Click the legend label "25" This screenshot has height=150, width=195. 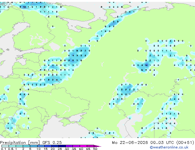60,149
